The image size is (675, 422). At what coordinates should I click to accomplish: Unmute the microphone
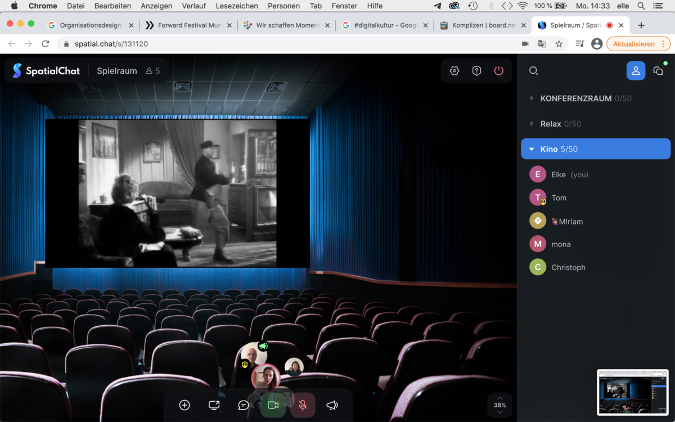click(303, 405)
